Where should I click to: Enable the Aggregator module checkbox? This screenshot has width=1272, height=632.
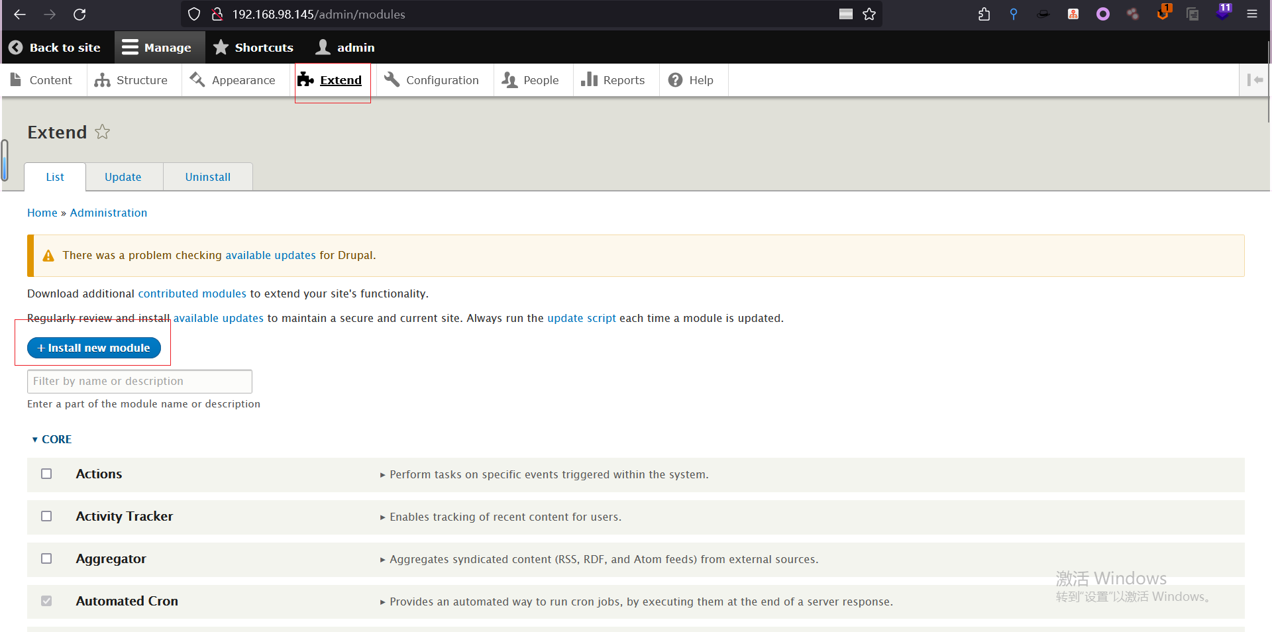(46, 558)
